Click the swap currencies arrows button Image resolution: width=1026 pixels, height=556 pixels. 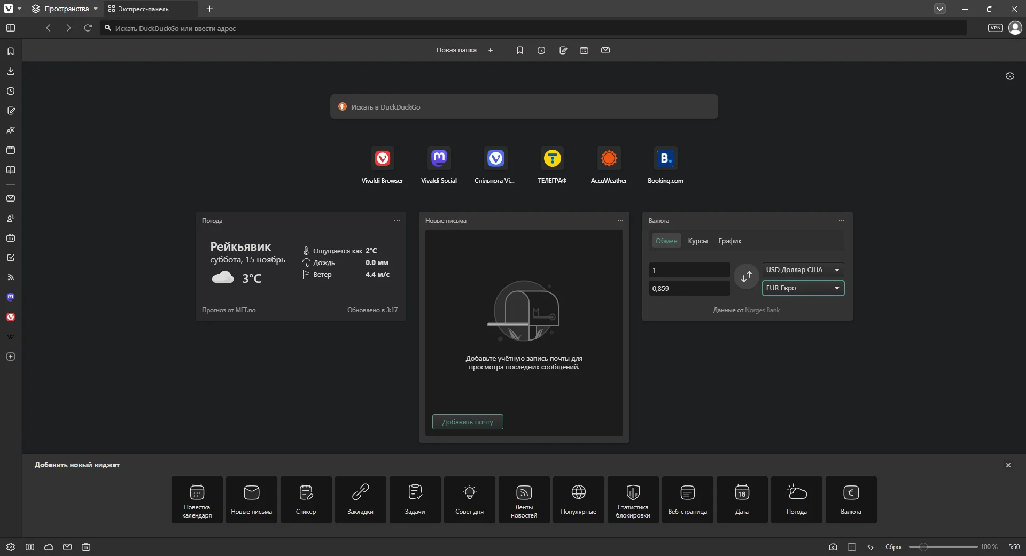pyautogui.click(x=746, y=276)
